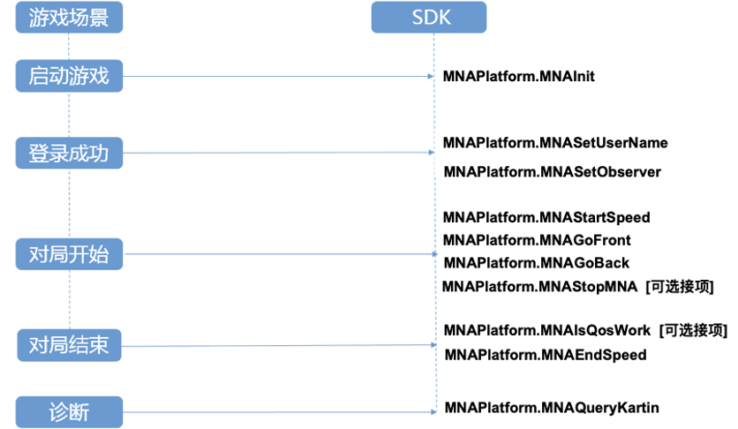The height and width of the screenshot is (429, 738).
Task: Click the MNAPlatform.MNAQueryKartin method text
Action: coord(552,407)
